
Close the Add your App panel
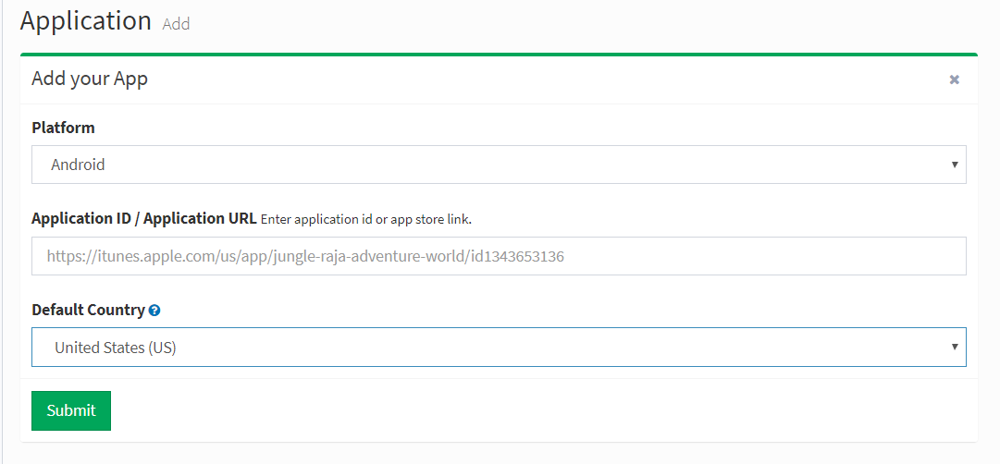954,79
